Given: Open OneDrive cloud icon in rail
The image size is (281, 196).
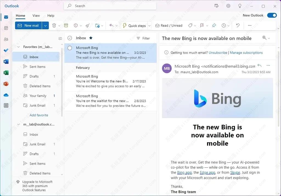Looking at the screenshot, I should pyautogui.click(x=6, y=95).
